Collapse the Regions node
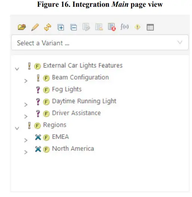 coord(17,128)
